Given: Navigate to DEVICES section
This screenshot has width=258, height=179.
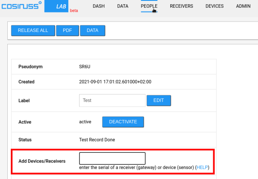Looking at the screenshot, I should 215,6.
